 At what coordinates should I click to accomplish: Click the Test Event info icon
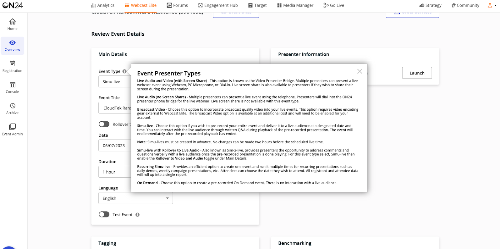point(137,215)
